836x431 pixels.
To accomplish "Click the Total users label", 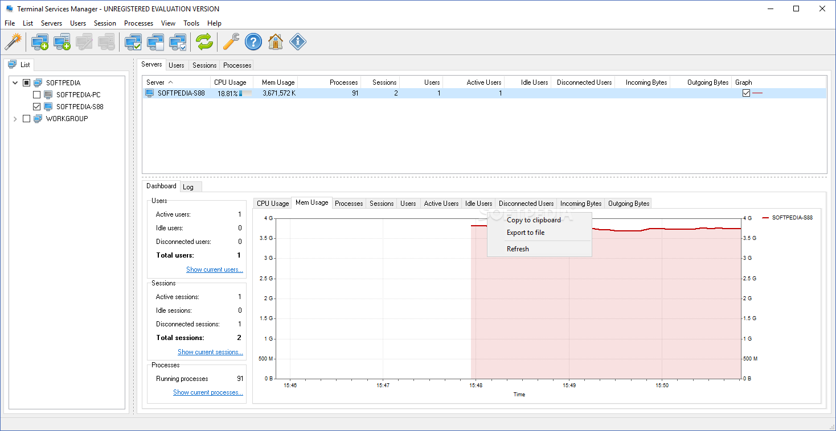I will pos(175,255).
